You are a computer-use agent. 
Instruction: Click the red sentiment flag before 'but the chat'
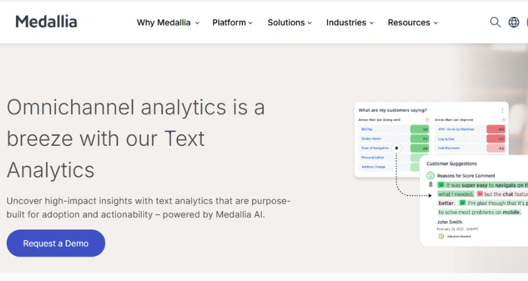pyautogui.click(x=480, y=194)
